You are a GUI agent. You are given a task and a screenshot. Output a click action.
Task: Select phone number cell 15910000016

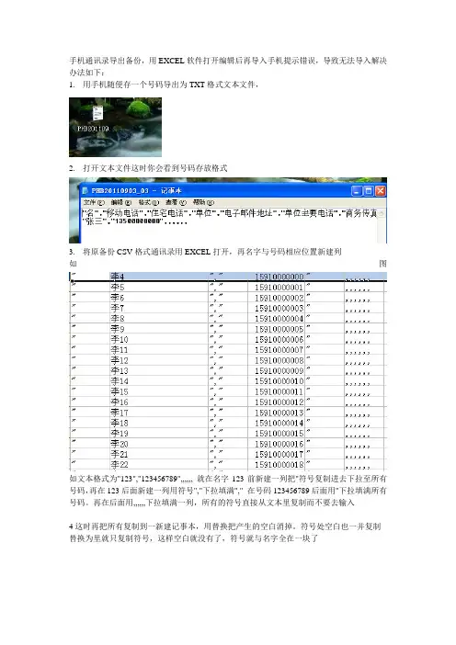pos(276,444)
